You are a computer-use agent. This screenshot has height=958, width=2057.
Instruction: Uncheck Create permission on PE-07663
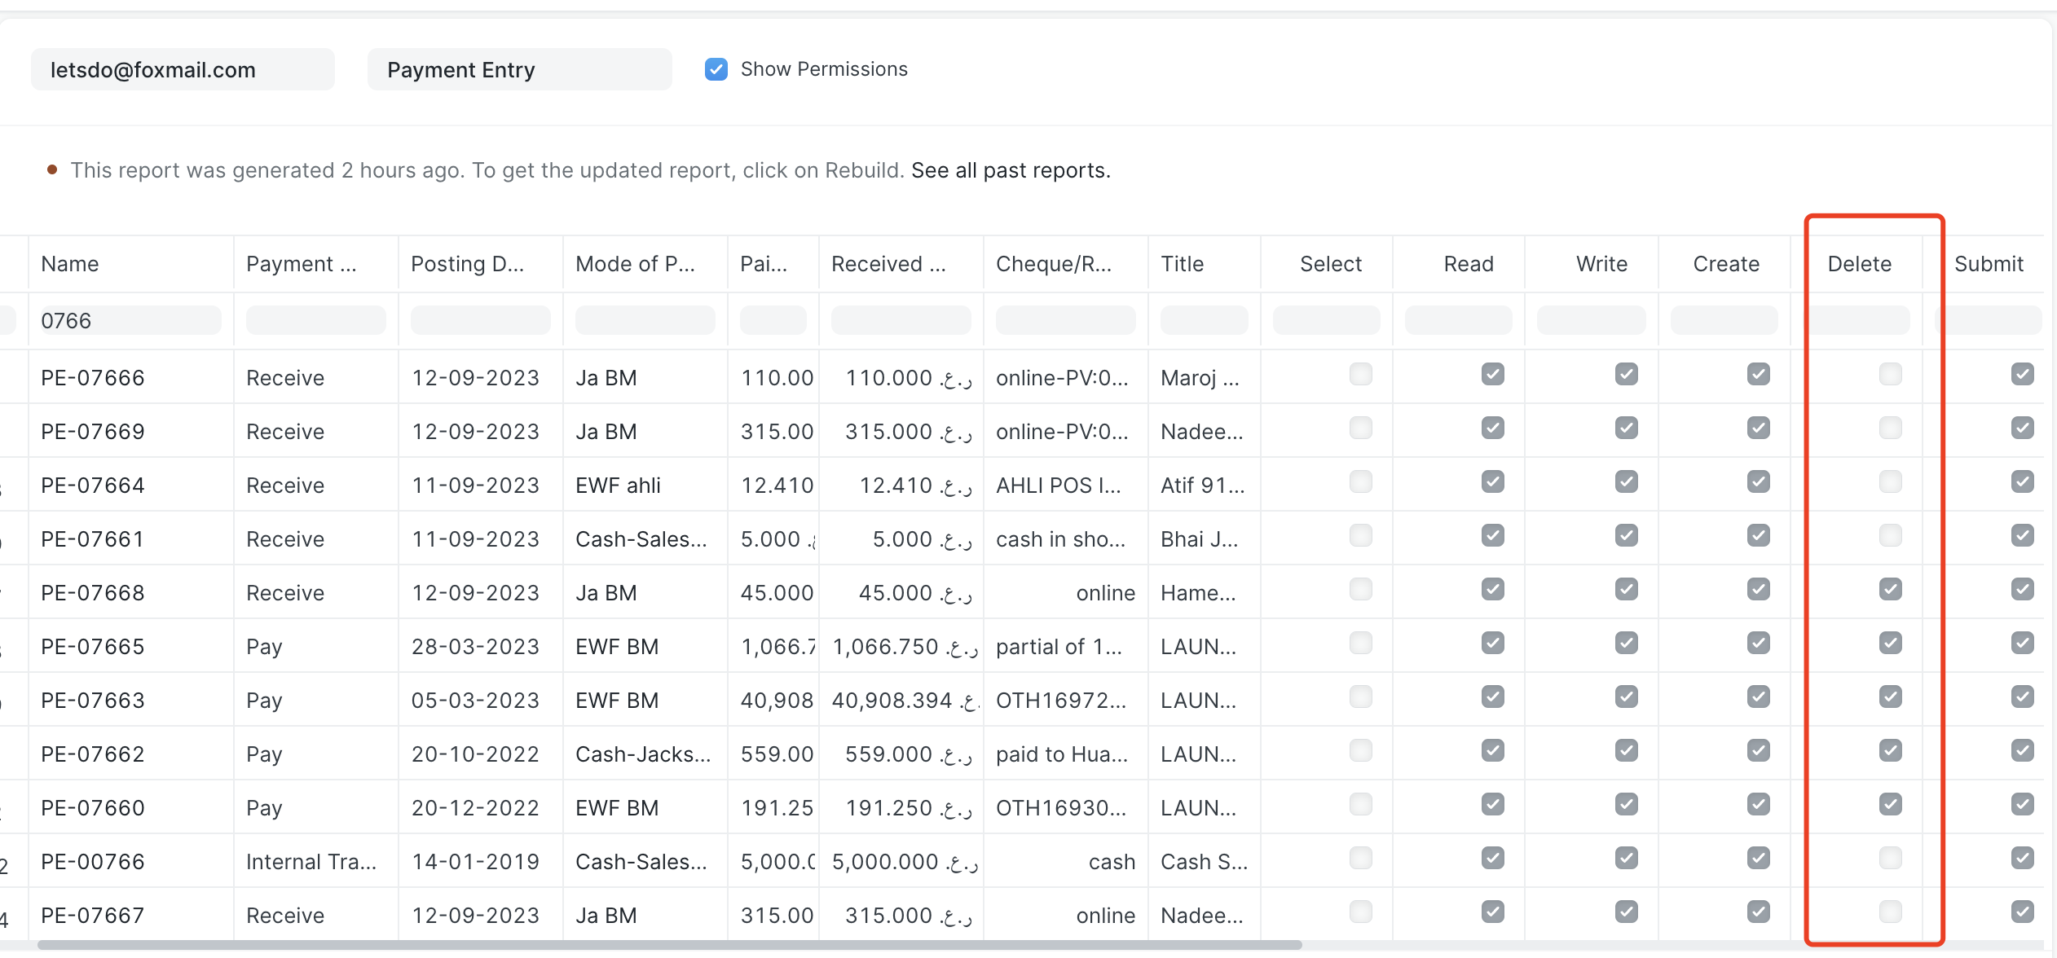(x=1758, y=697)
